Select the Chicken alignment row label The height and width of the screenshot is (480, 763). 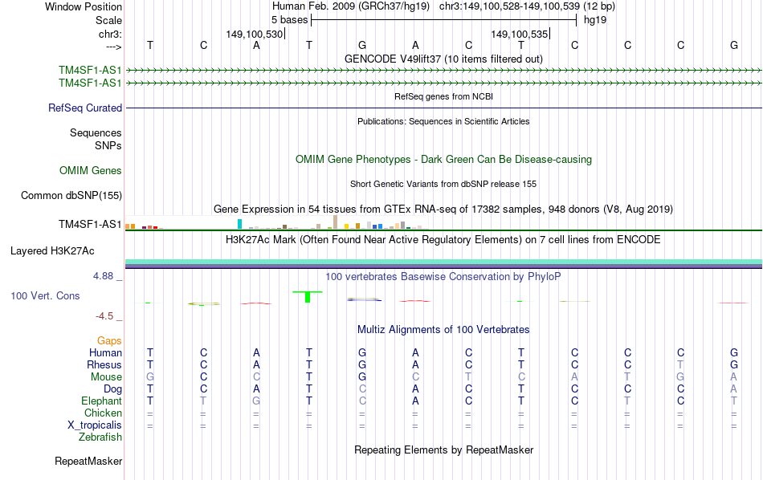click(x=103, y=413)
